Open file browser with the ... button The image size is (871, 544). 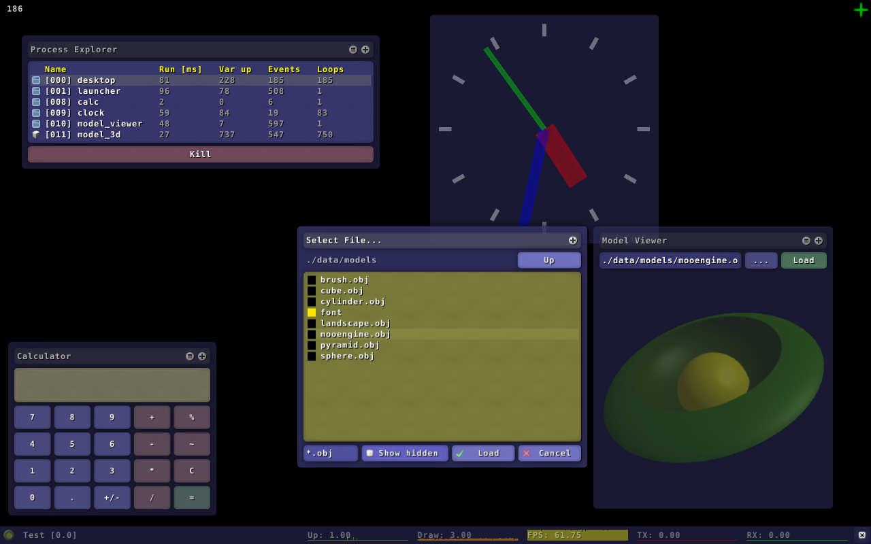761,260
